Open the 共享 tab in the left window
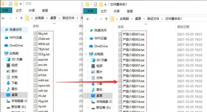The height and width of the screenshot is (112, 207). point(32,10)
